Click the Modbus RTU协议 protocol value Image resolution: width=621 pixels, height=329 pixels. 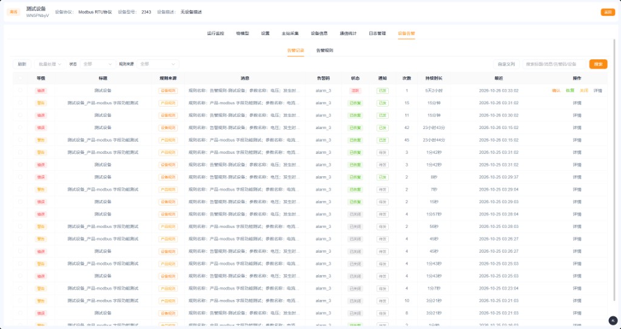pos(95,12)
